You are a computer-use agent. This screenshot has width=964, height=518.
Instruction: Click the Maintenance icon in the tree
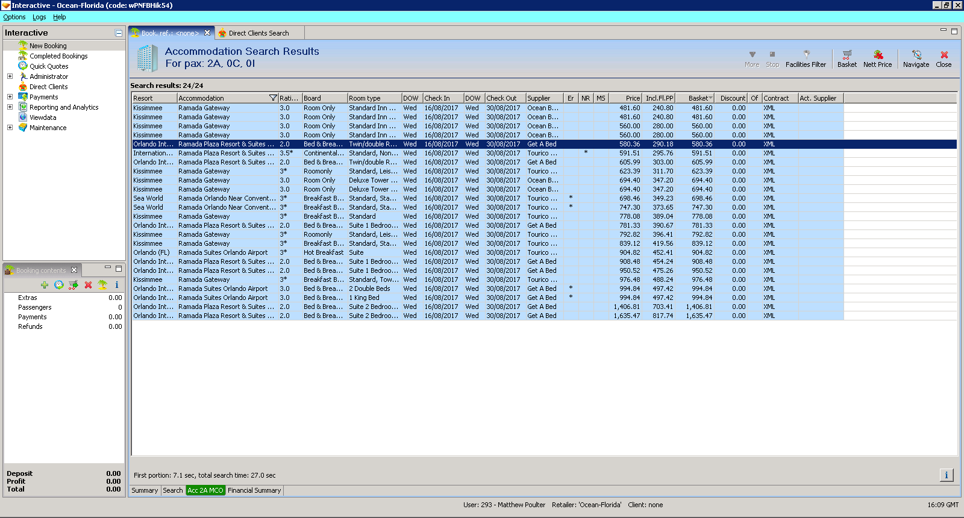[23, 127]
